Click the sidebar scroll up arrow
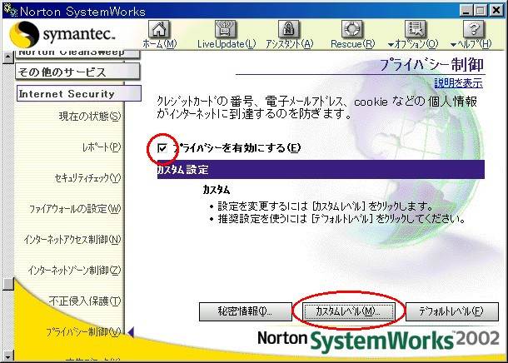Screen dimensions: 508x363 tap(7, 57)
